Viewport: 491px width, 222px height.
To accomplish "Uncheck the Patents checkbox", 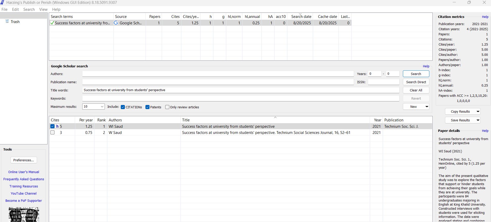I will (x=147, y=107).
